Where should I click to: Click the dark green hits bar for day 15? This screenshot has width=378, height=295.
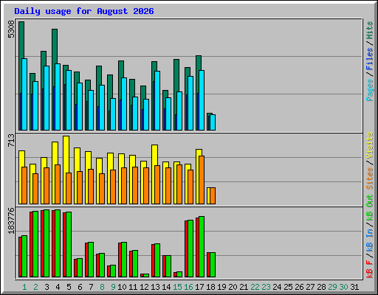click(x=176, y=75)
